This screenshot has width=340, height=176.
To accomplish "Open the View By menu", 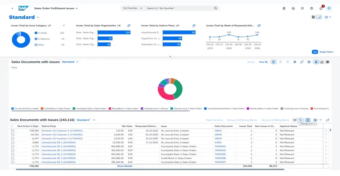I will pyautogui.click(x=263, y=62).
